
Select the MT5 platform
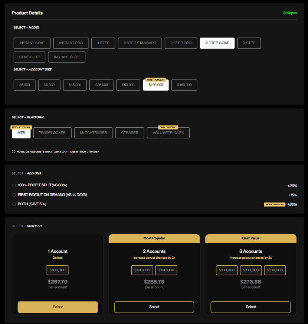21,133
